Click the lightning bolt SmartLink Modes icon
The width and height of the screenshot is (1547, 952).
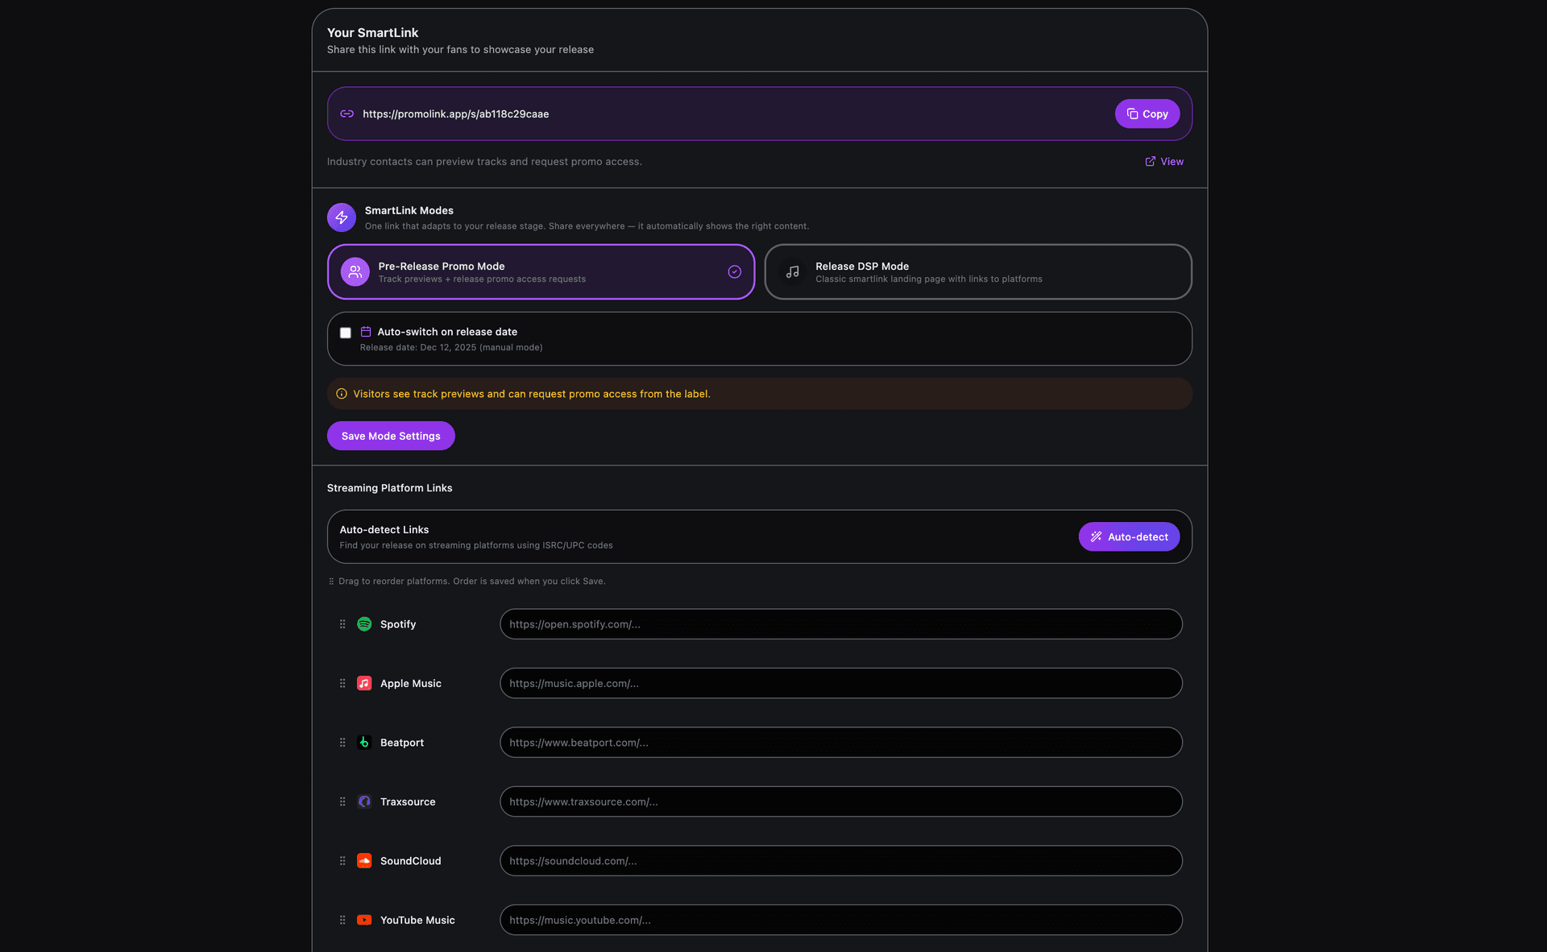click(341, 217)
